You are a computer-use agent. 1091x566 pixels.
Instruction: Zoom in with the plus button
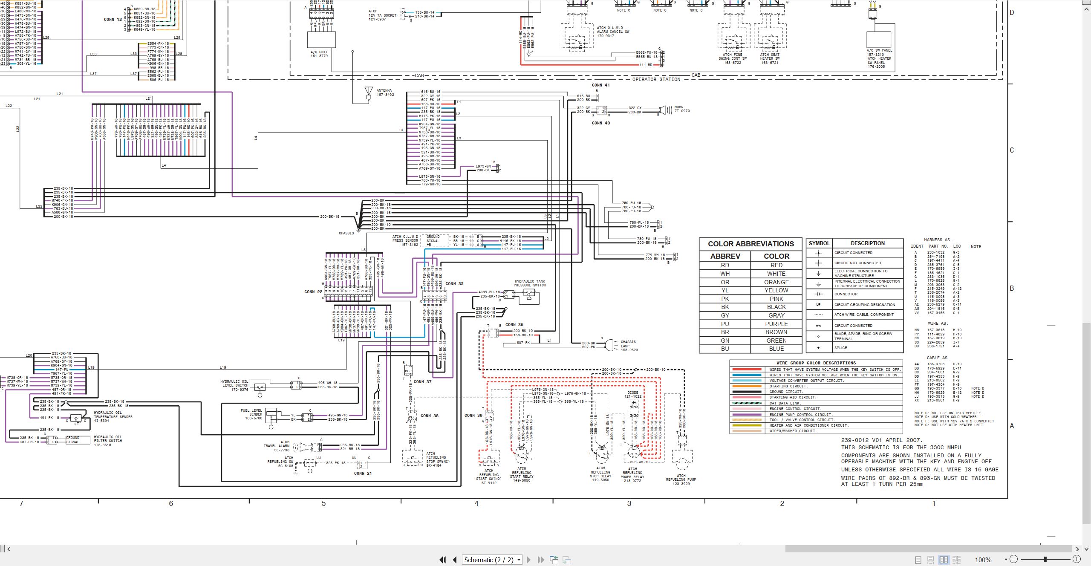point(1077,559)
